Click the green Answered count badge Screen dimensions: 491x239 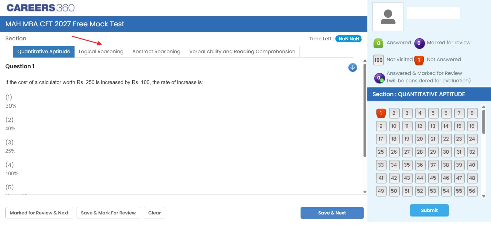tap(378, 43)
